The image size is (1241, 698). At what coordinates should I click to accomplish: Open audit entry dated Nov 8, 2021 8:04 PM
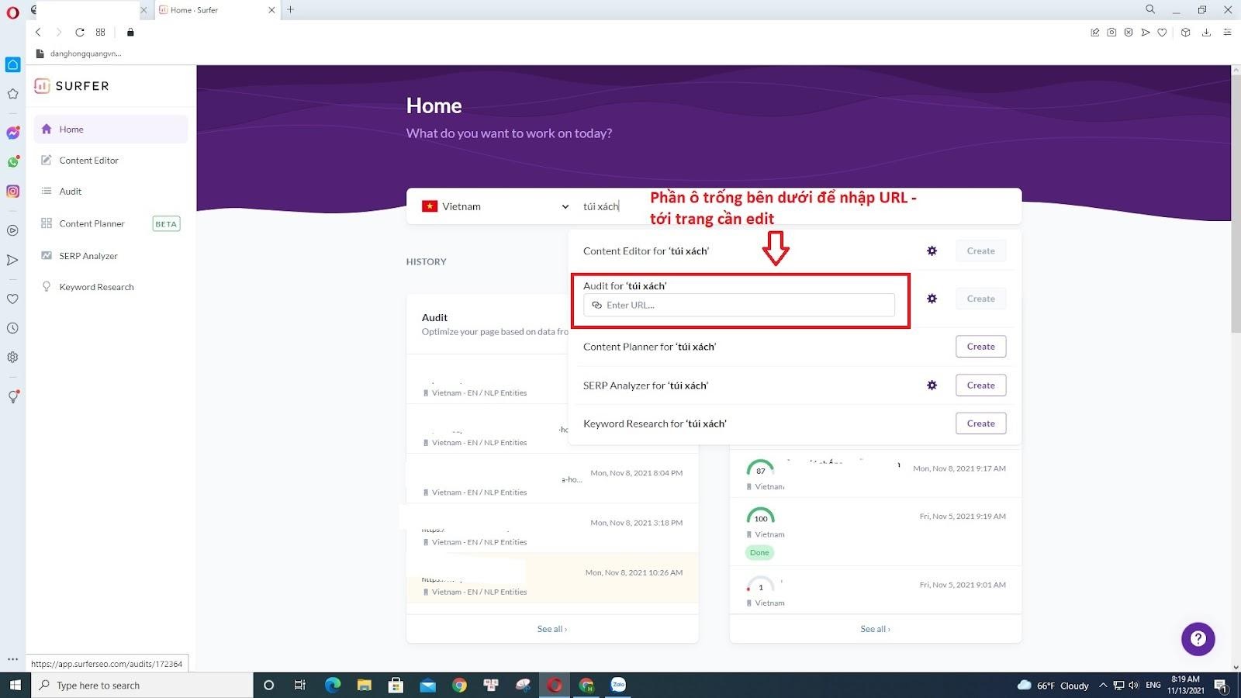552,479
